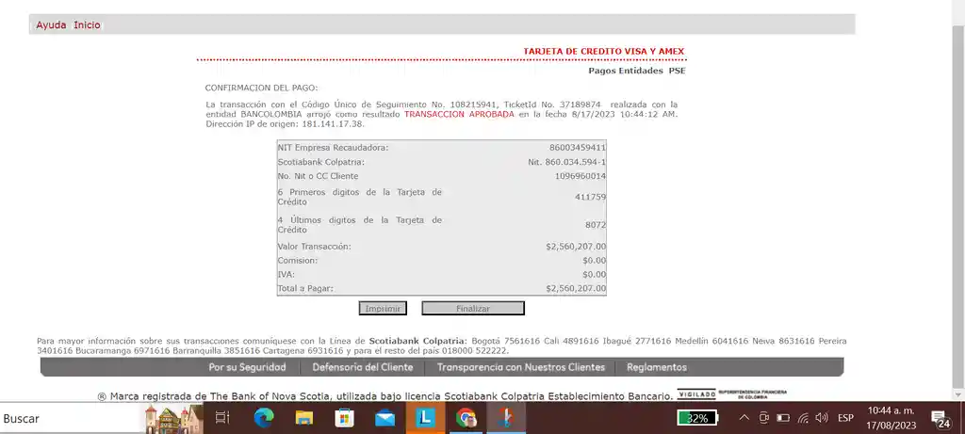Open Transparencia con Nuestros Clientes tab

520,367
